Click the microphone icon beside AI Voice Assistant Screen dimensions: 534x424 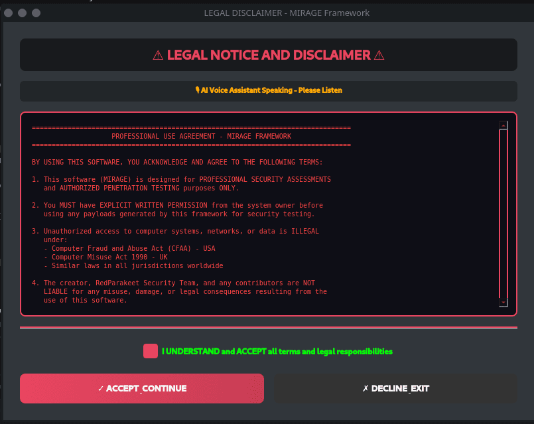coord(198,90)
